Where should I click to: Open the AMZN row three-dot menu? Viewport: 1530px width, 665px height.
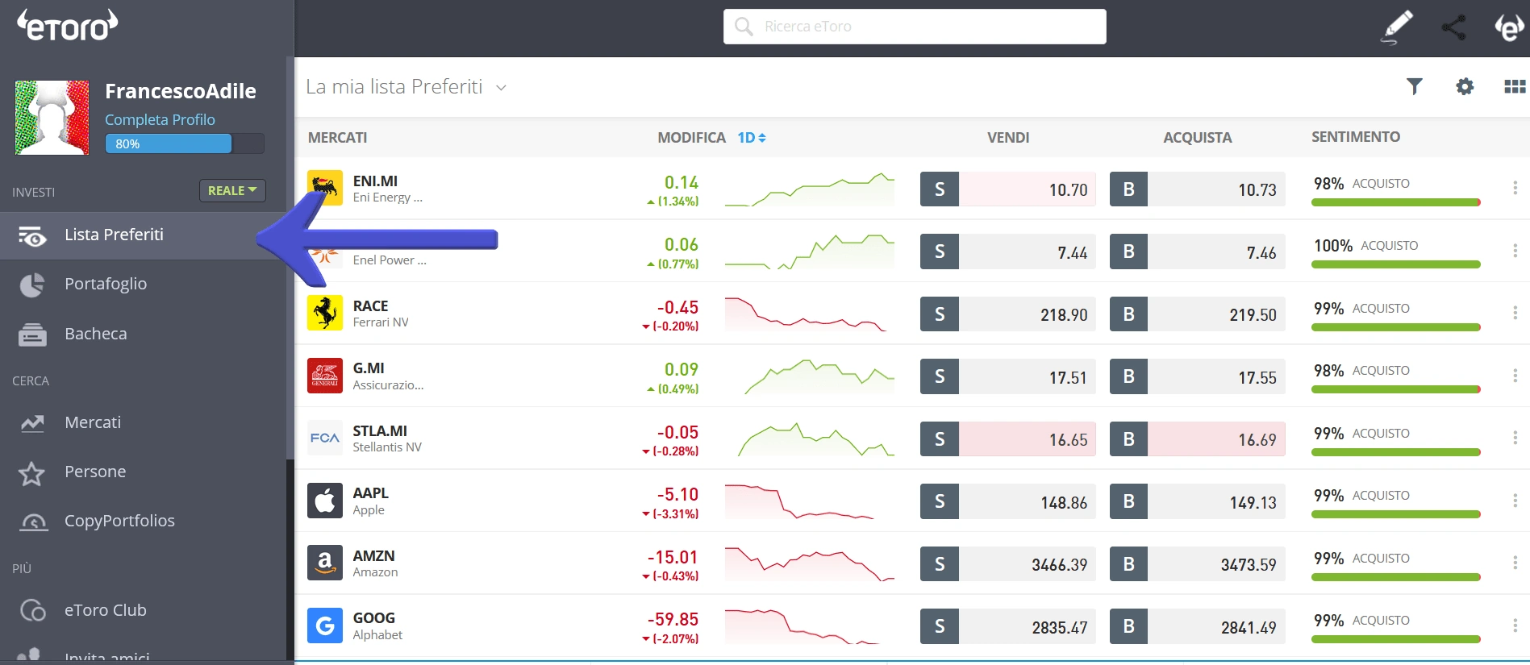[1515, 563]
